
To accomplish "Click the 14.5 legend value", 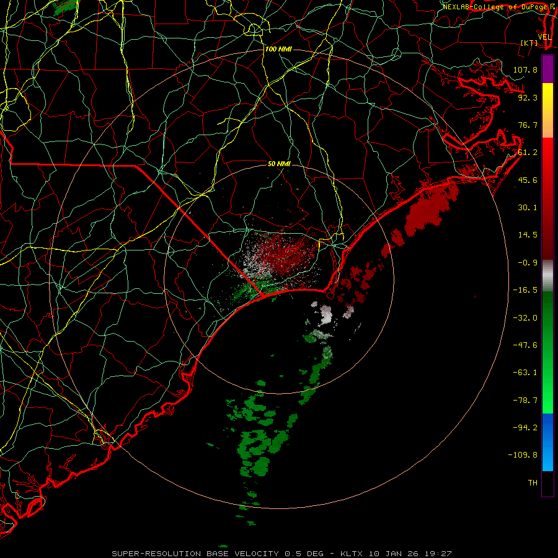I will pyautogui.click(x=528, y=235).
